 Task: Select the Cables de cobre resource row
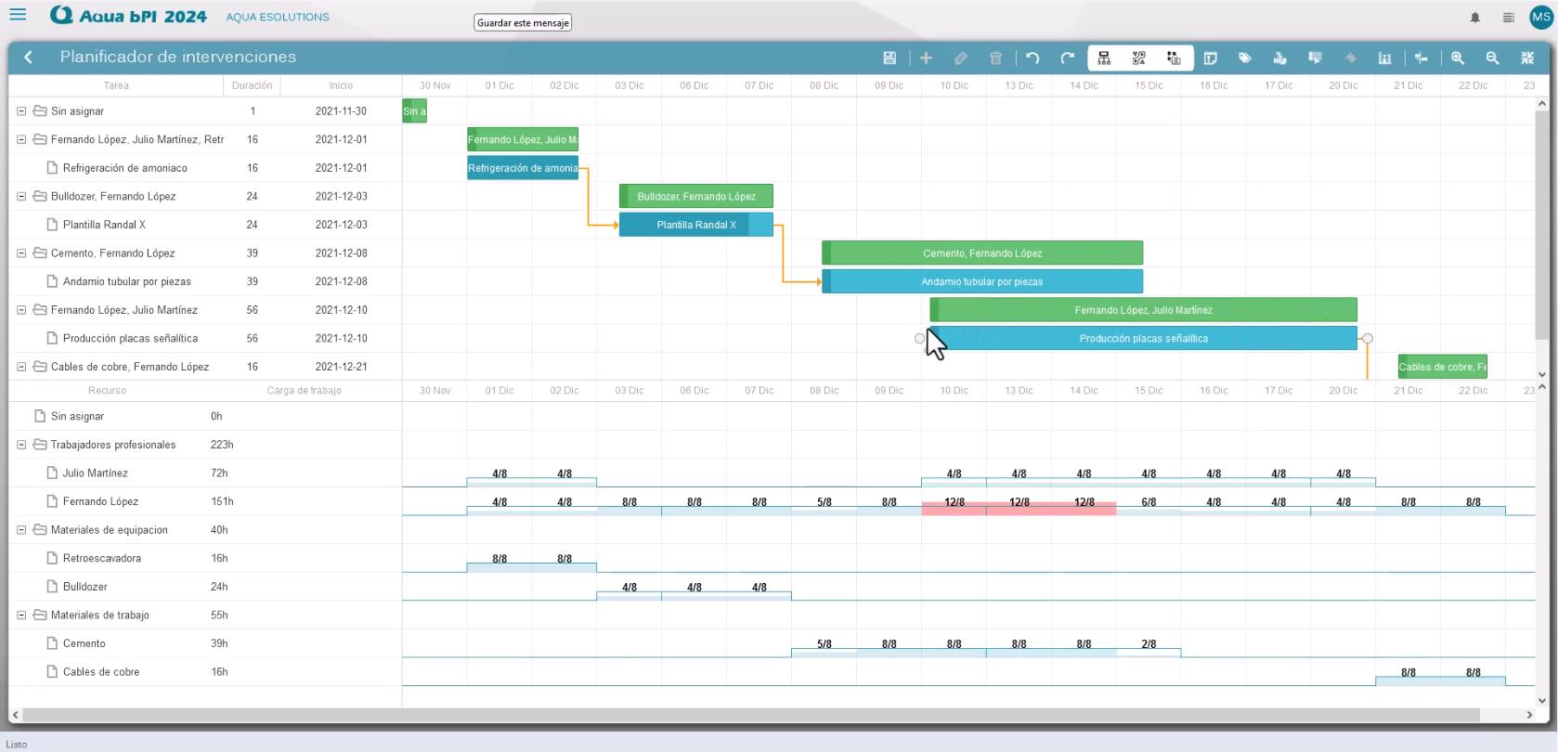[x=205, y=672]
